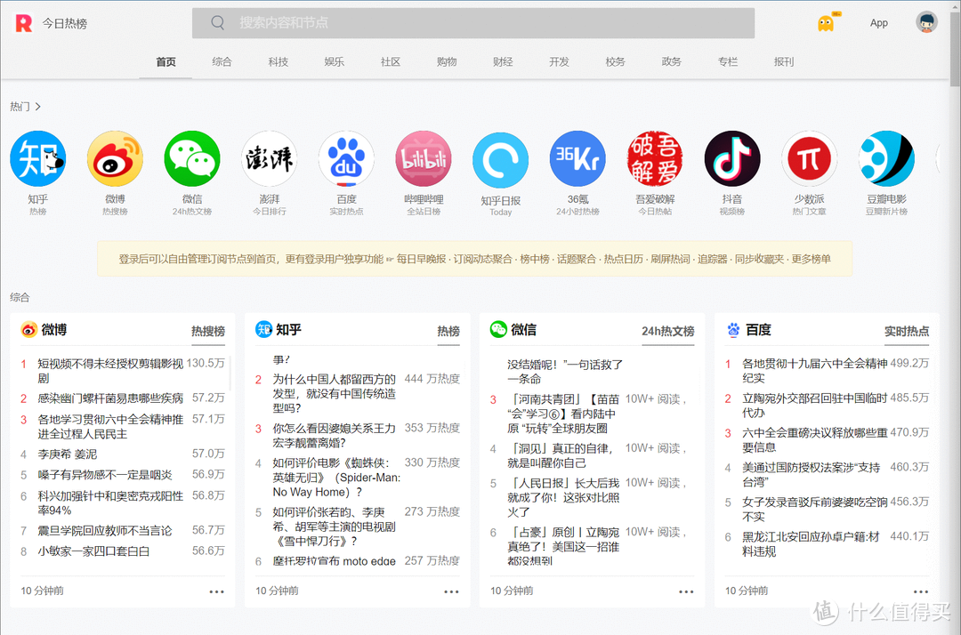
Task: Switch to the 科技 tab
Action: (x=279, y=62)
